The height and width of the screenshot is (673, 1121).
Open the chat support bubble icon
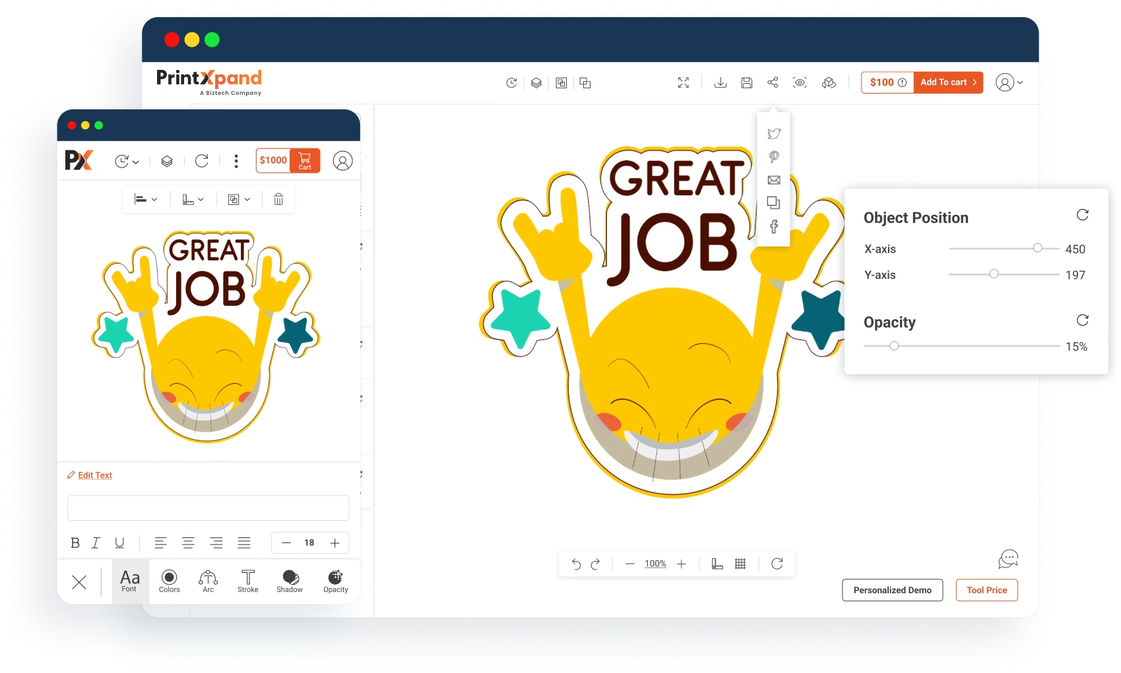click(x=1008, y=559)
